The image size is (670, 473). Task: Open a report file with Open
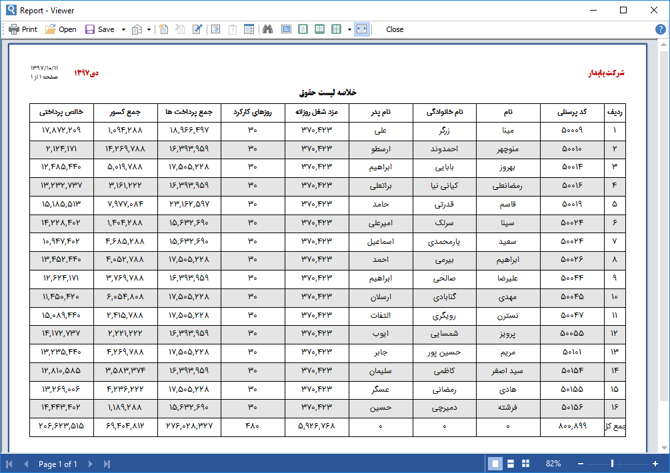(x=61, y=29)
